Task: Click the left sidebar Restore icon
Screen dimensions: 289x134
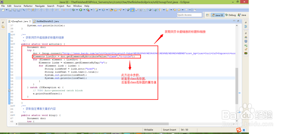Action: point(3,23)
